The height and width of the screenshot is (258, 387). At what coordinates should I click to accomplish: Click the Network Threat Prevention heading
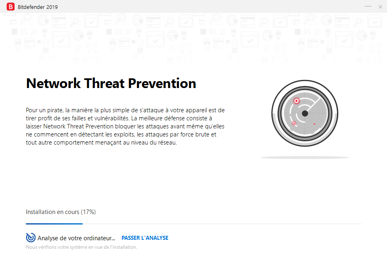[111, 84]
